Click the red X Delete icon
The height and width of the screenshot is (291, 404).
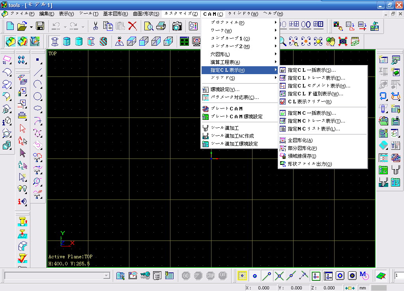(x=133, y=26)
